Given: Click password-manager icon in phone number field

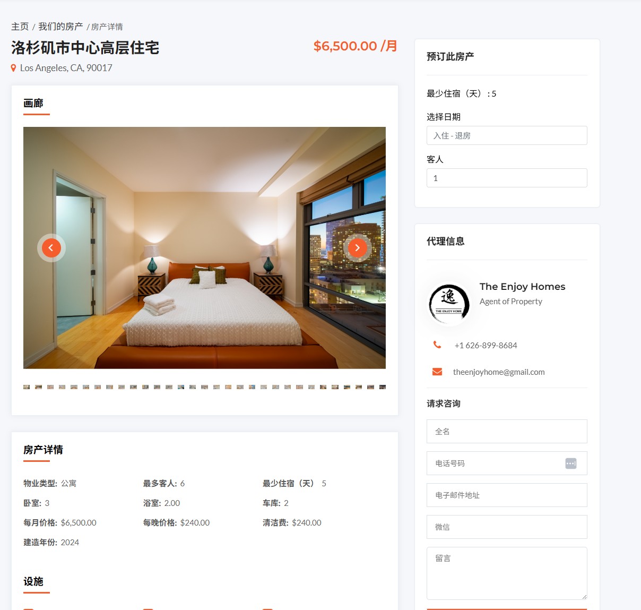Looking at the screenshot, I should pyautogui.click(x=571, y=463).
